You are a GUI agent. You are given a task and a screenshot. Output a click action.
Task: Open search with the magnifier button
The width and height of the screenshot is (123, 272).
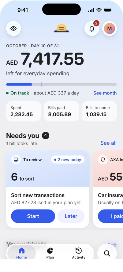coord(107,254)
